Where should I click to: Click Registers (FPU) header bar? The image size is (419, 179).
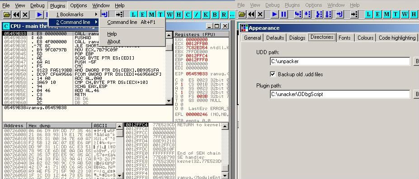pyautogui.click(x=202, y=34)
